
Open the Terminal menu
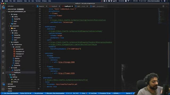(38, 1)
